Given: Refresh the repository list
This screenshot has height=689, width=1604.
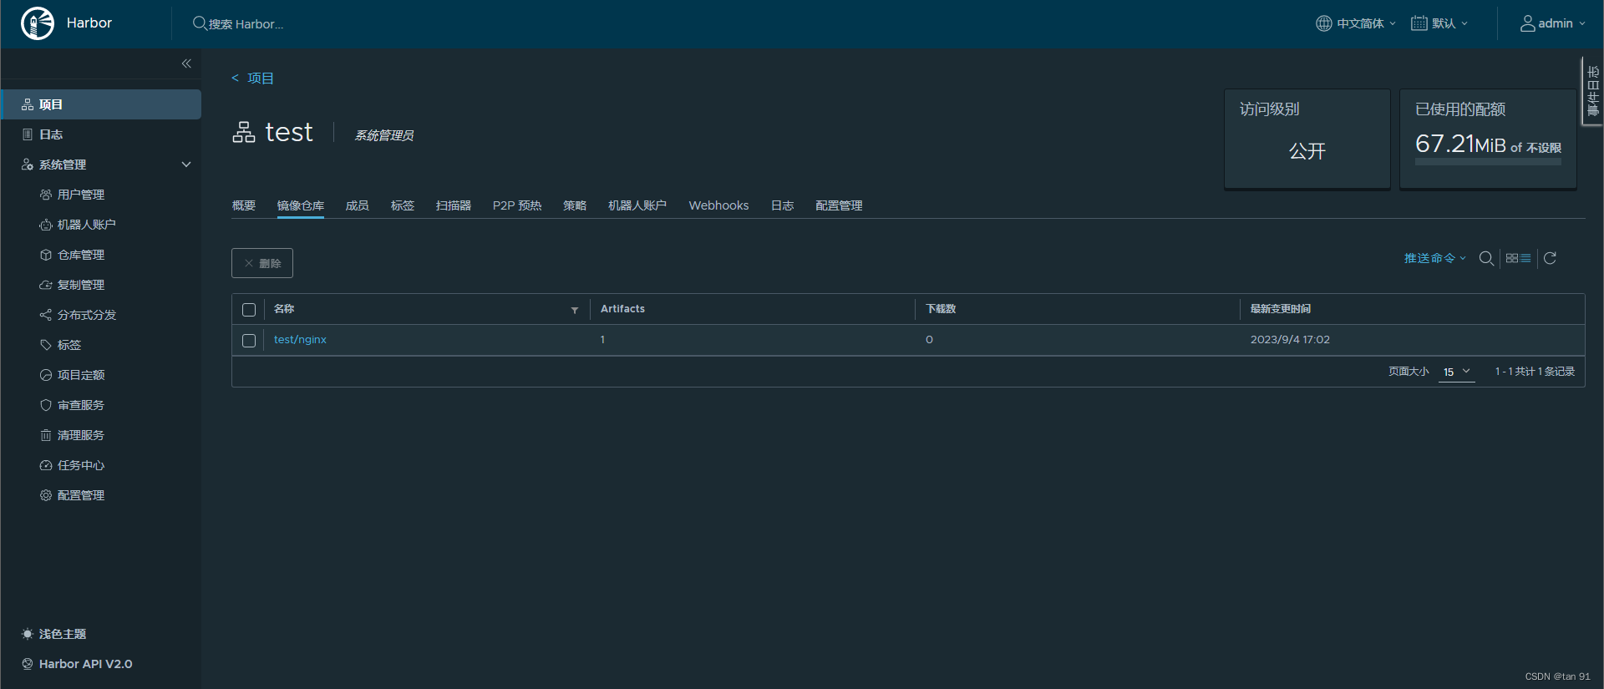Looking at the screenshot, I should (x=1550, y=258).
